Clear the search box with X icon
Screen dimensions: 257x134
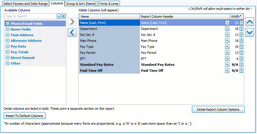pyautogui.click(x=63, y=16)
